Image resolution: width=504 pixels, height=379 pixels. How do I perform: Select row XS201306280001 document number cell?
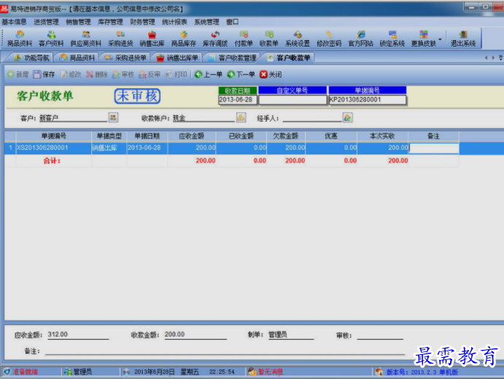pos(54,148)
